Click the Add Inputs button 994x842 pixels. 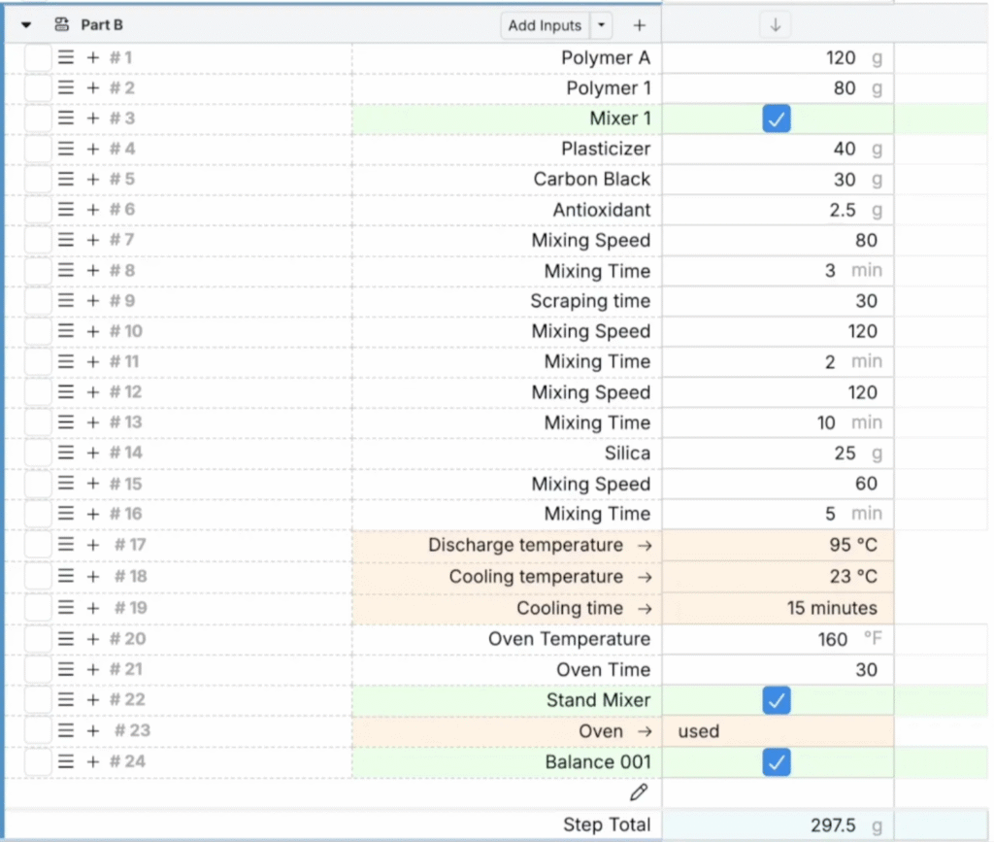click(x=545, y=26)
